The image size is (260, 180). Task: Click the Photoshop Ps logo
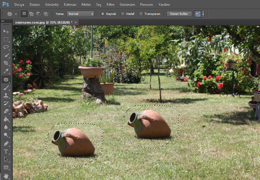[6, 4]
